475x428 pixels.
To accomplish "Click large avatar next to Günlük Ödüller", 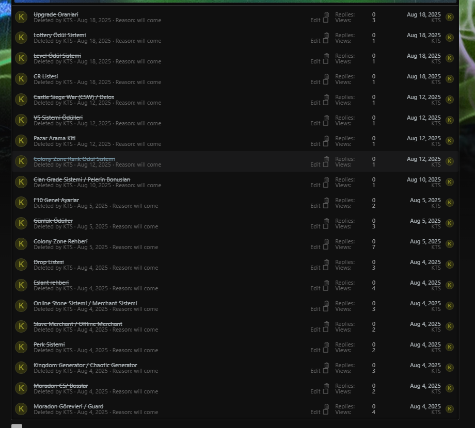I will tap(21, 223).
